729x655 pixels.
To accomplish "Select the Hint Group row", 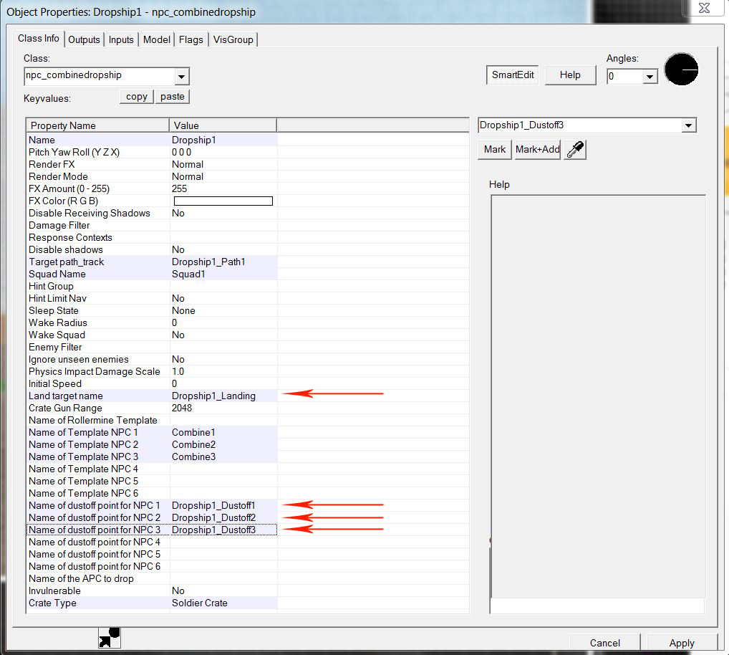I will 152,286.
